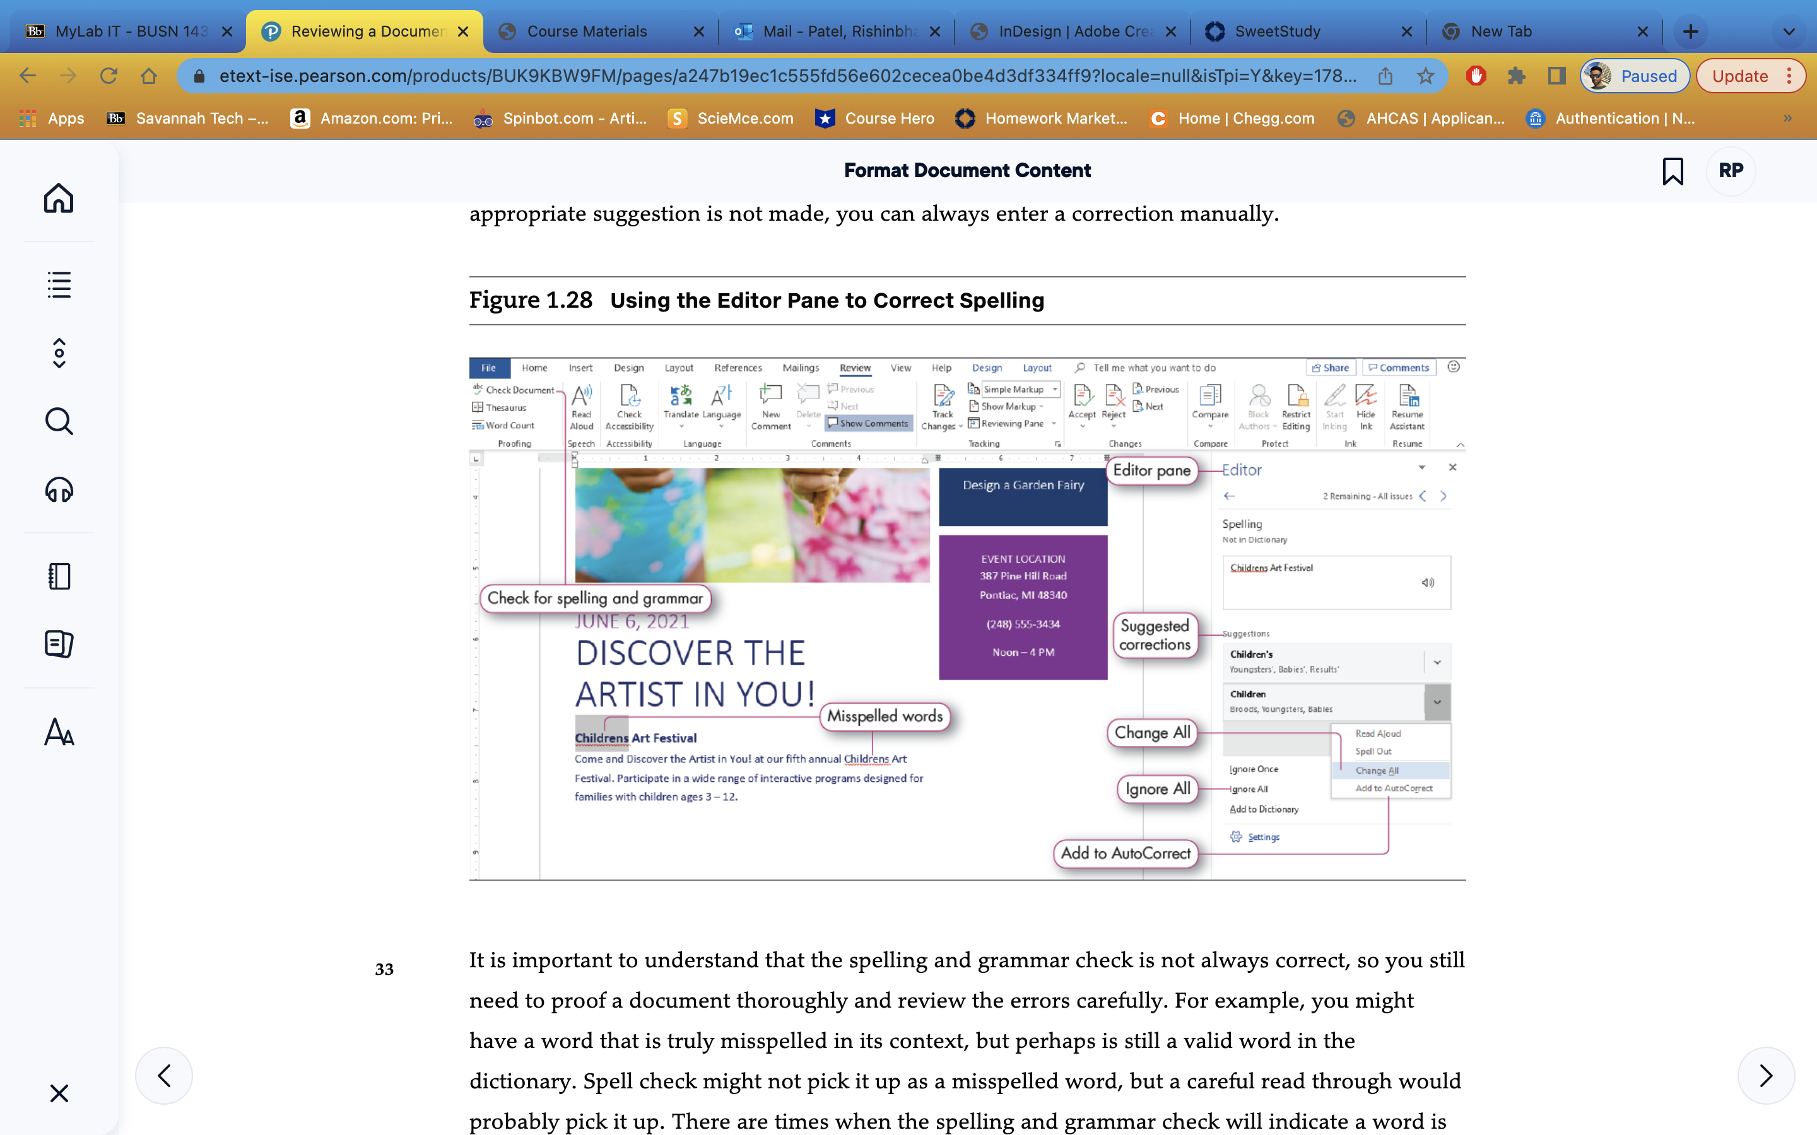Open the Amazon.com bookmark
The height and width of the screenshot is (1135, 1817).
point(372,119)
